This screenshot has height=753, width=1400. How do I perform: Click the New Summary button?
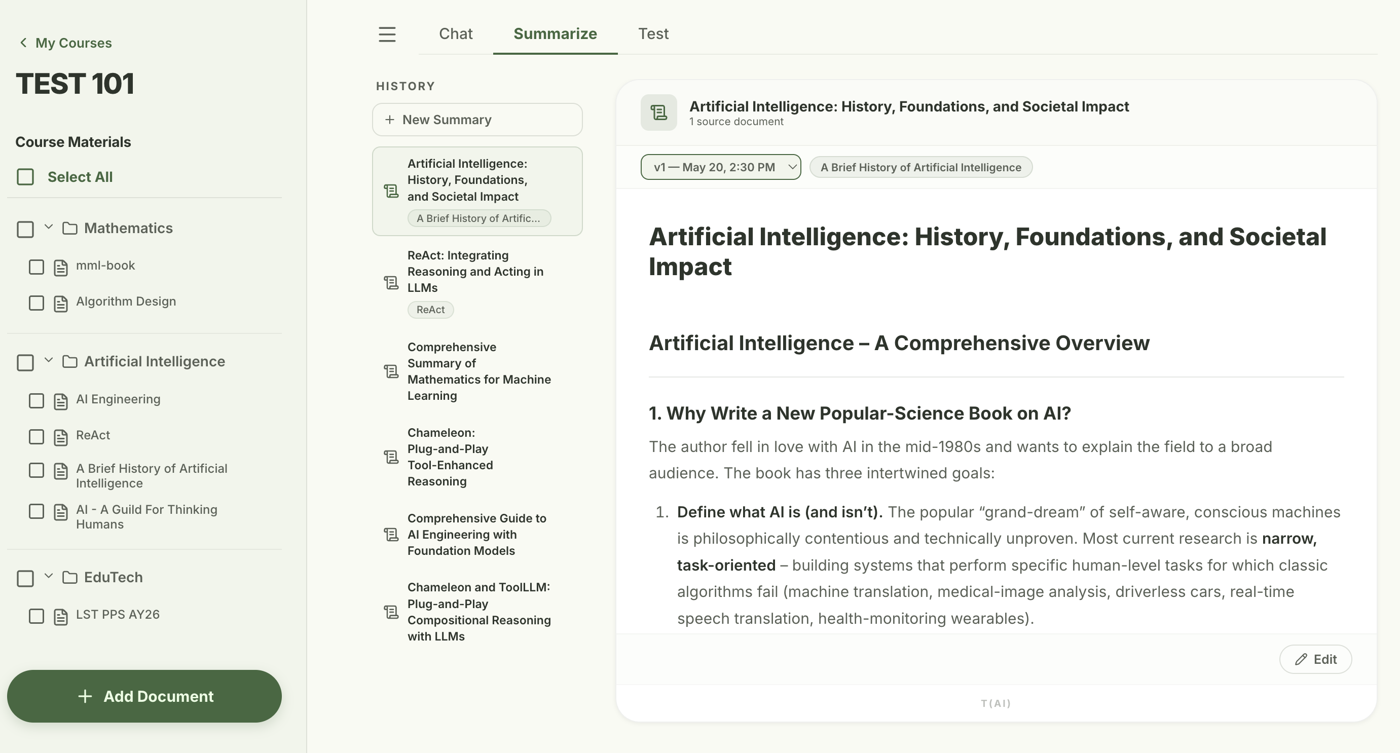(x=477, y=120)
